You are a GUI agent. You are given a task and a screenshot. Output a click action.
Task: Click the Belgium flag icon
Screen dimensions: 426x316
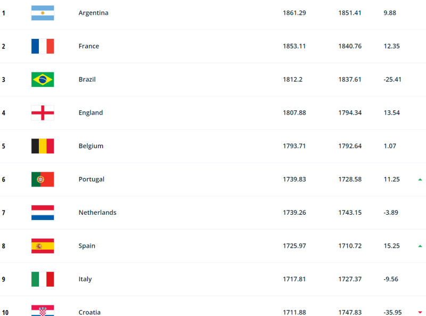(43, 146)
